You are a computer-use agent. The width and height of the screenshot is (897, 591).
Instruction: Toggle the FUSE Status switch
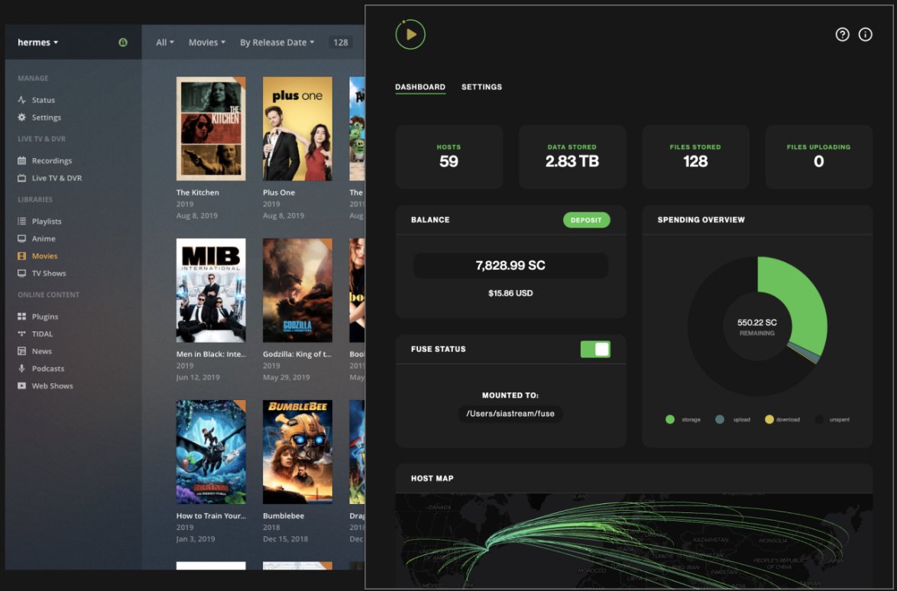[595, 349]
